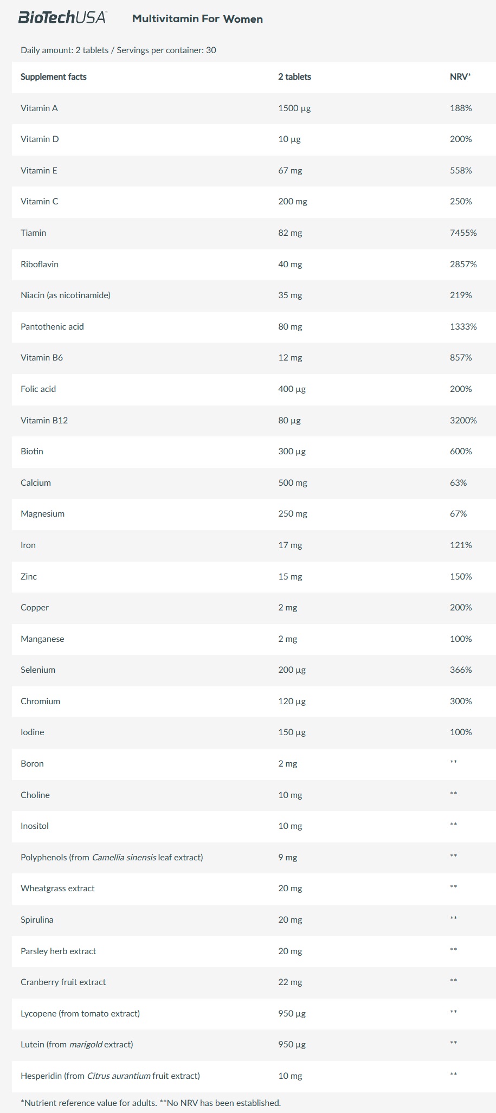Click the Tiamin 7455% NRV value
This screenshot has width=496, height=1113.
click(463, 233)
